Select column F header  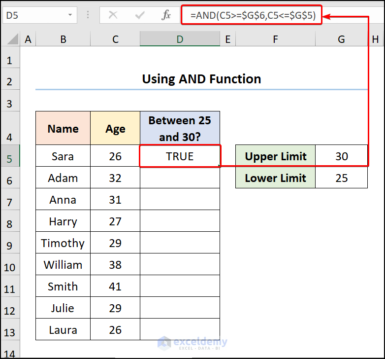(x=275, y=39)
